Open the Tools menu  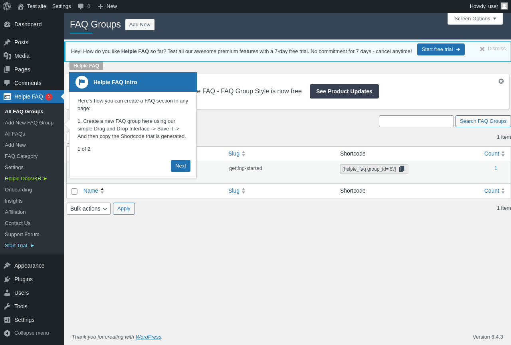pos(32,306)
